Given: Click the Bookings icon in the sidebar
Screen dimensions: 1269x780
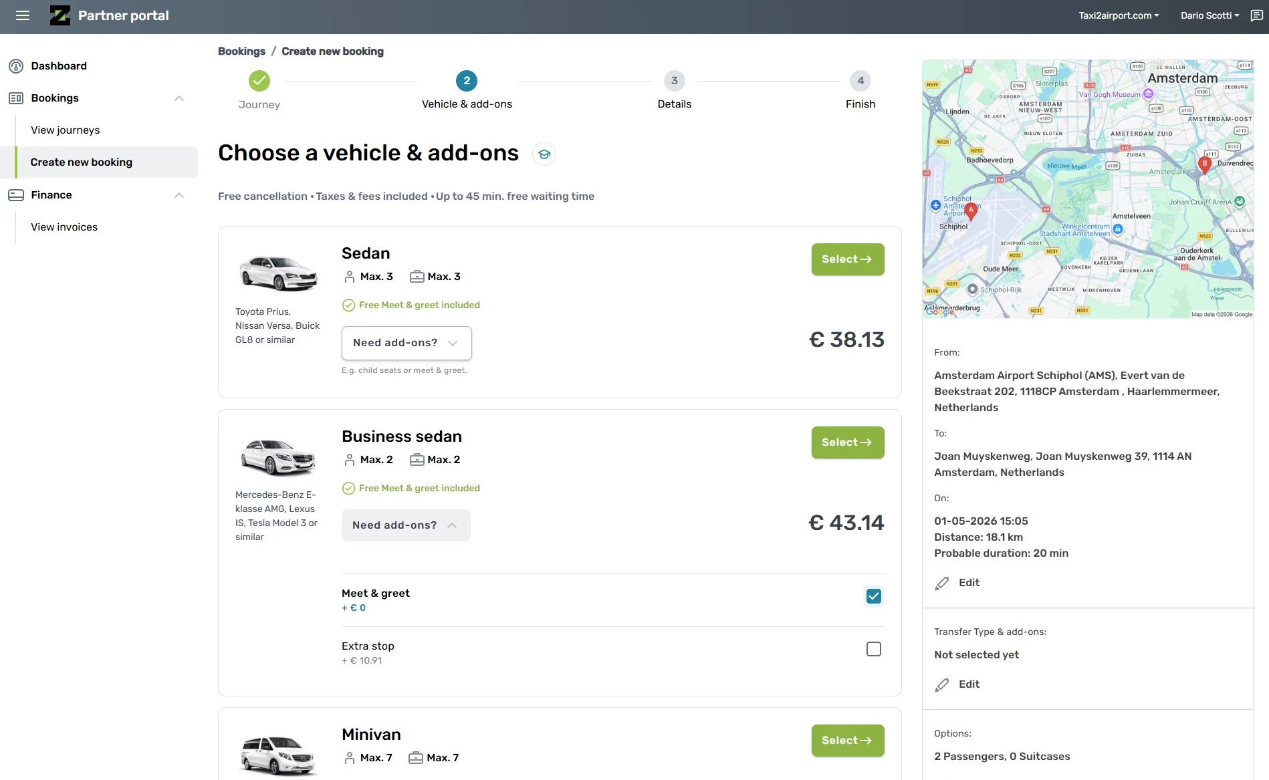Looking at the screenshot, I should click(x=16, y=98).
